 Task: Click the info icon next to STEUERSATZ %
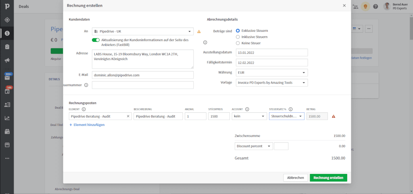click(x=291, y=109)
